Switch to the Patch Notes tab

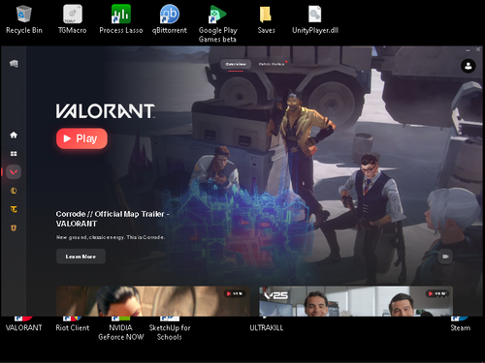272,64
